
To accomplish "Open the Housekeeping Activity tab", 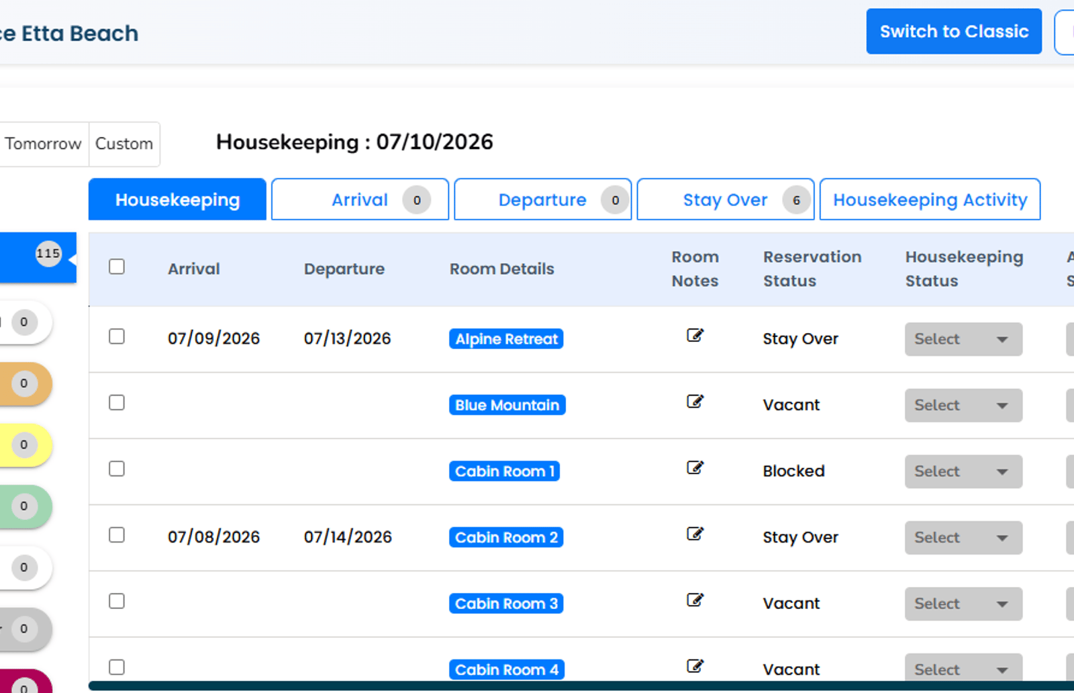I will (930, 199).
